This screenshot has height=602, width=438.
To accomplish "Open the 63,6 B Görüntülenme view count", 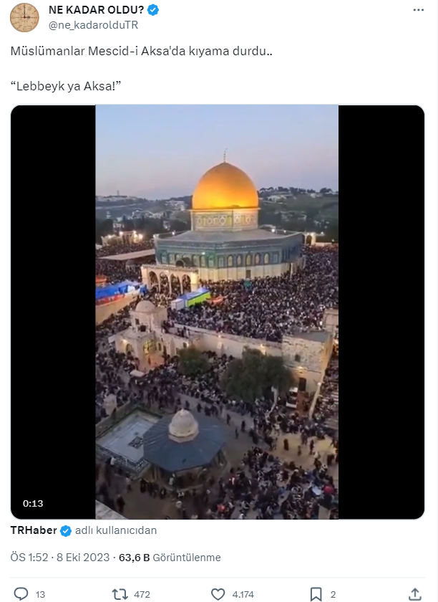I will tap(170, 558).
